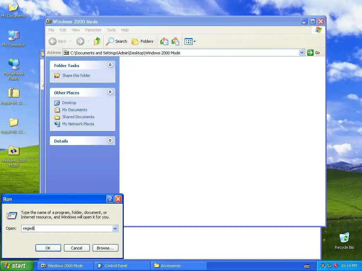
Task: Click the Move To toolbar icon
Action: pos(164,42)
